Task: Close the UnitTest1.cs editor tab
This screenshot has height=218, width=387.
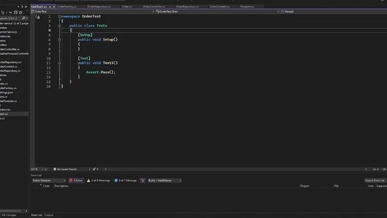Action: [x=54, y=7]
